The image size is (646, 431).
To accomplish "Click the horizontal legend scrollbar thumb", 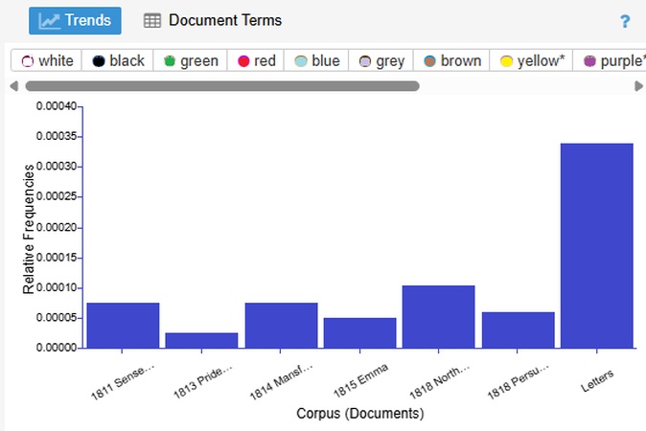I will click(x=222, y=86).
